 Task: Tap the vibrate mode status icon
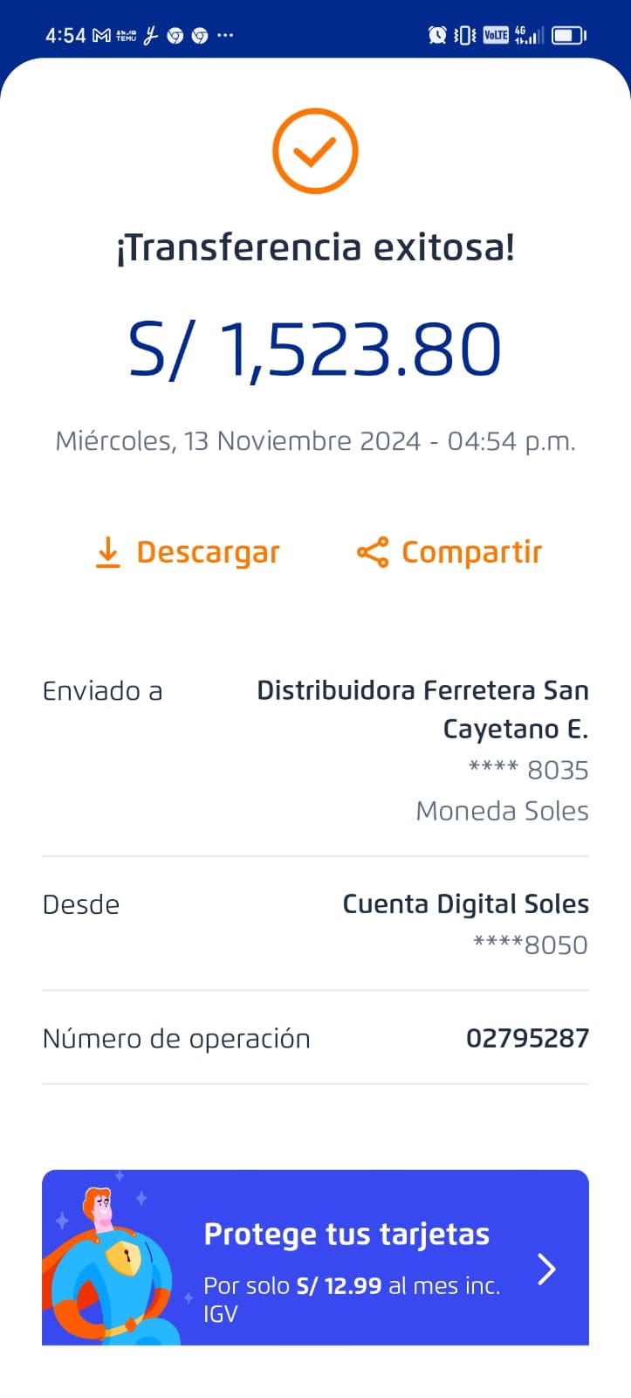[466, 35]
